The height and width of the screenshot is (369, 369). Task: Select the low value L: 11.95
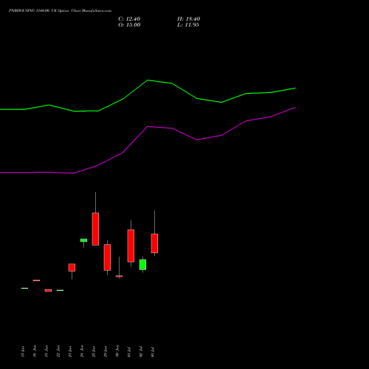(x=188, y=25)
